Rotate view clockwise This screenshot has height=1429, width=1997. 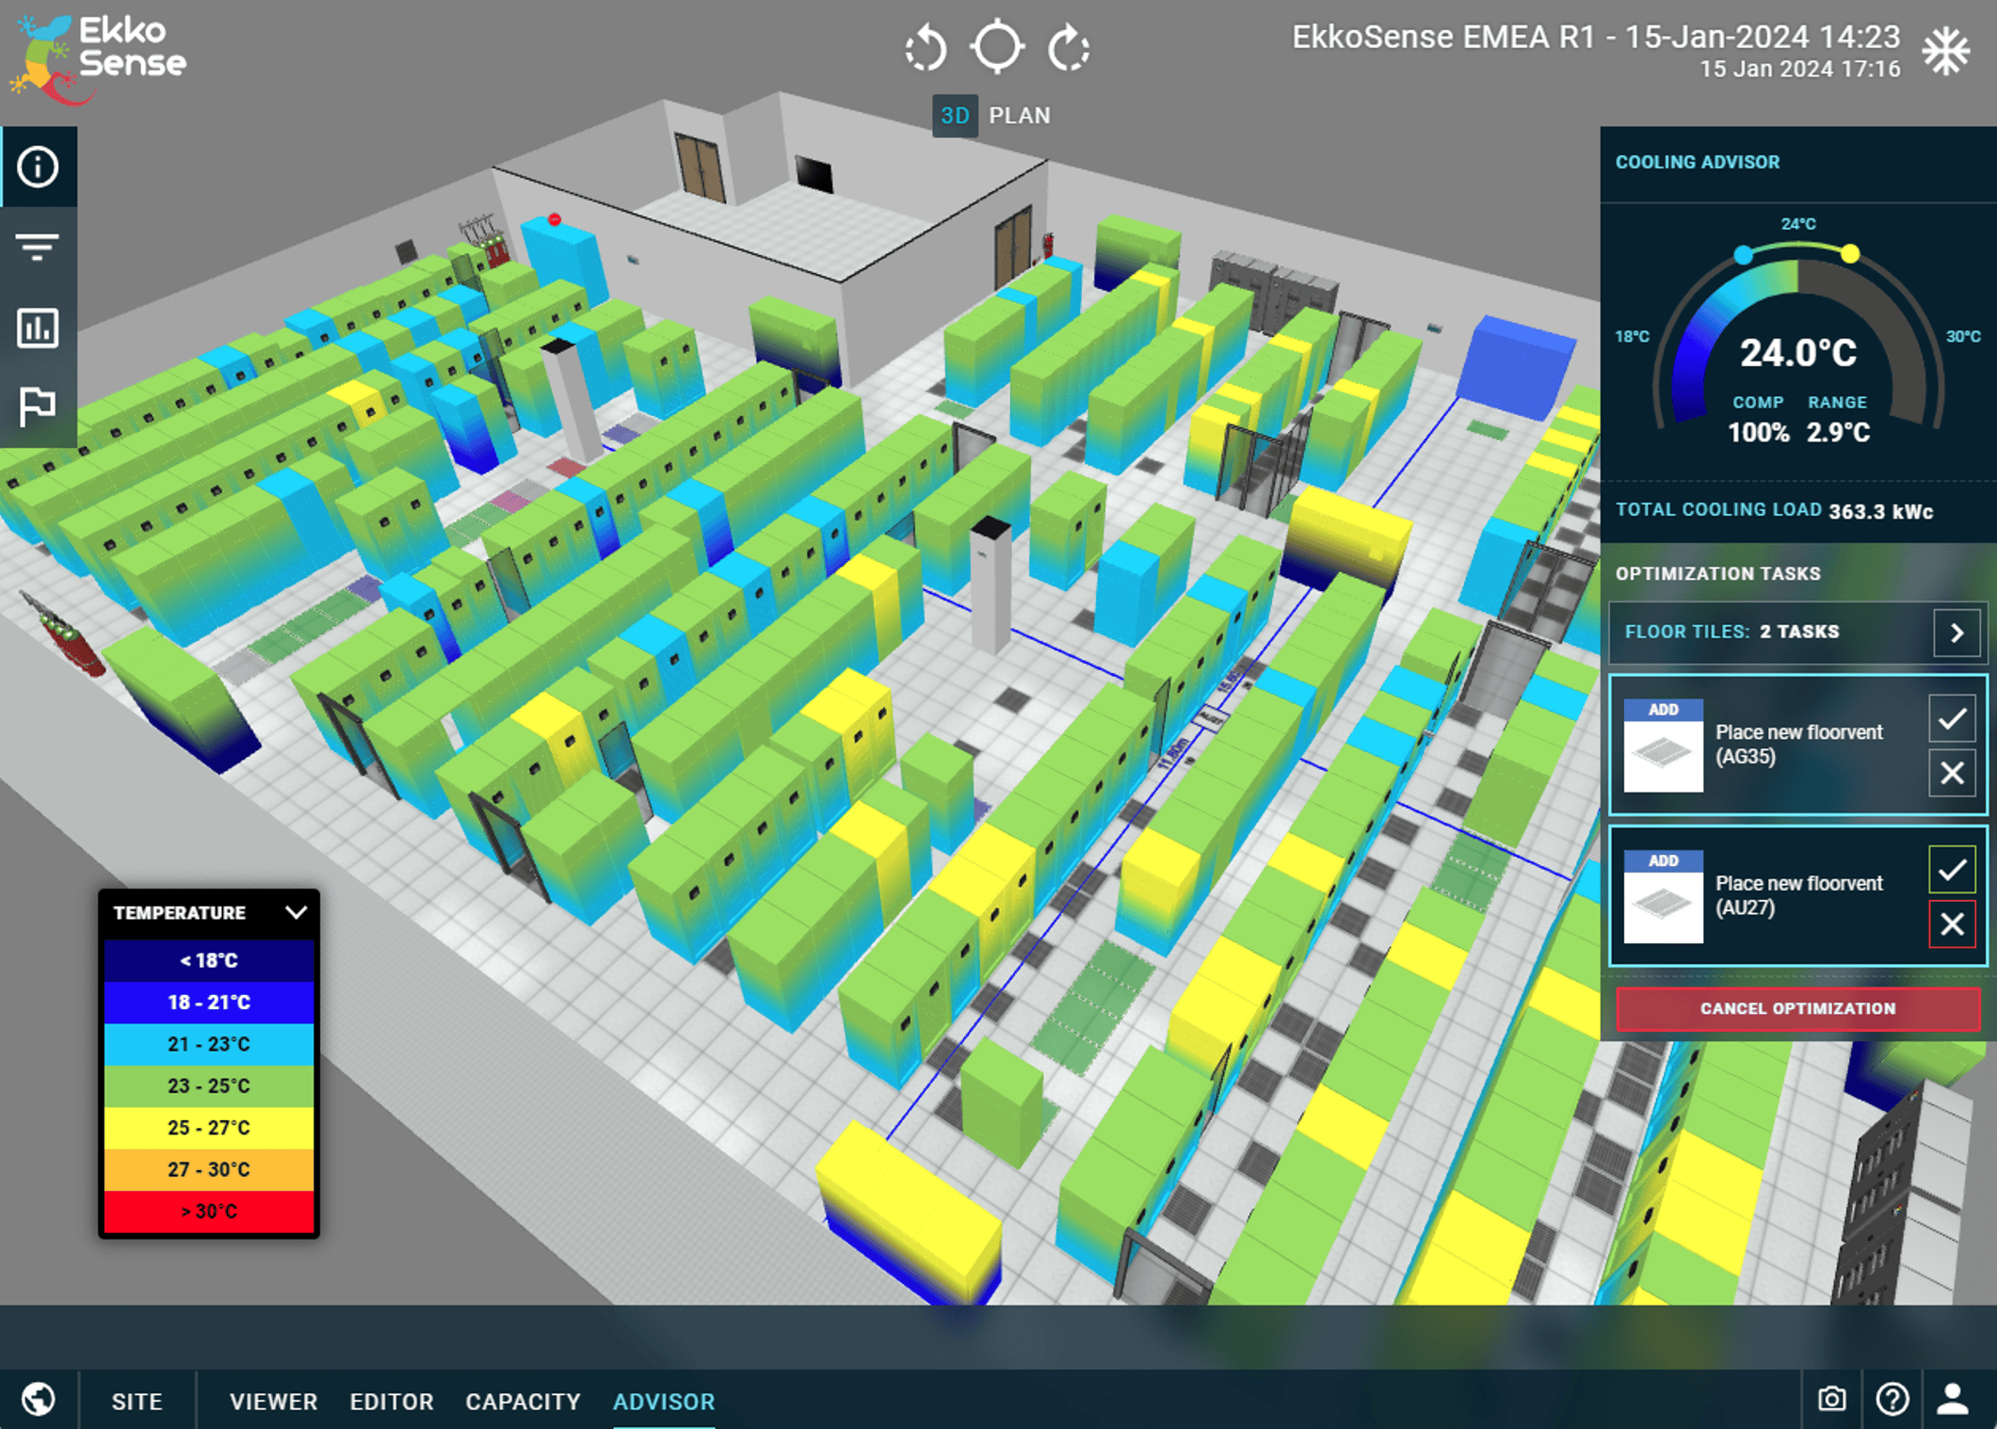click(x=1069, y=48)
